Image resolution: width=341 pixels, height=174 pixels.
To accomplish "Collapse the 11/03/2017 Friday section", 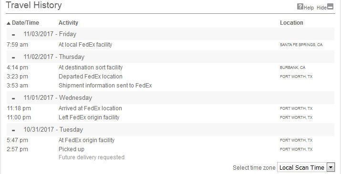I will click(x=13, y=35).
